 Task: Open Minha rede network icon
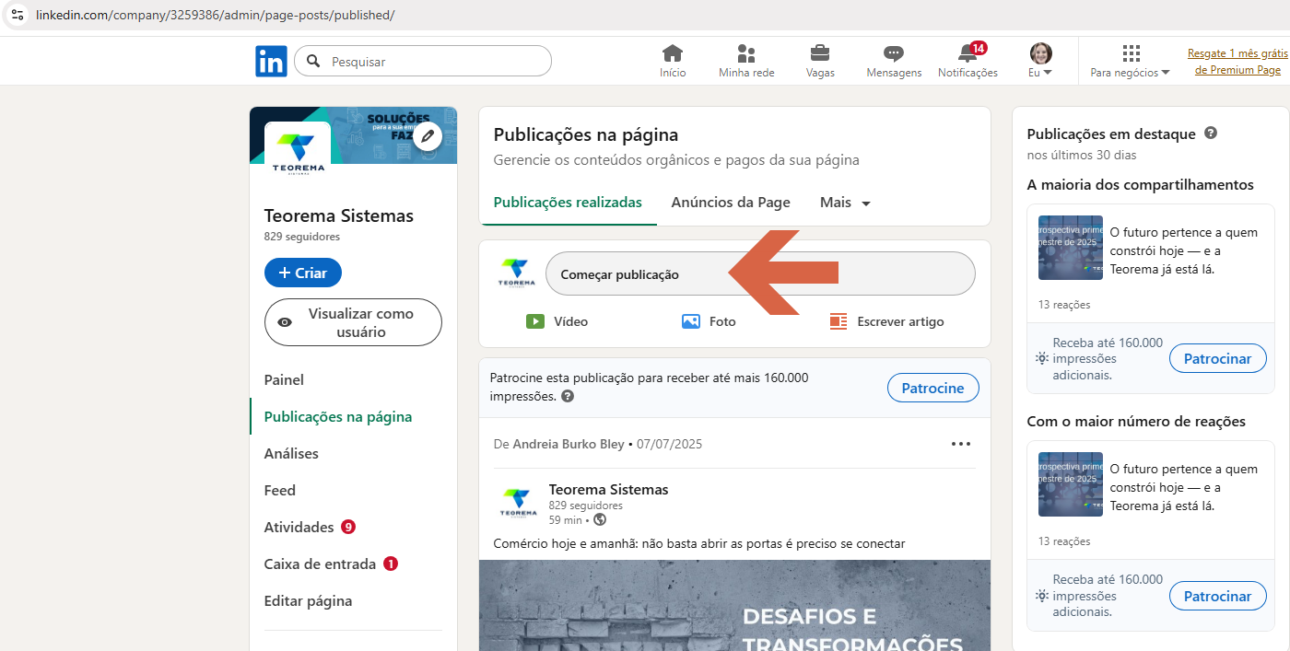point(746,53)
